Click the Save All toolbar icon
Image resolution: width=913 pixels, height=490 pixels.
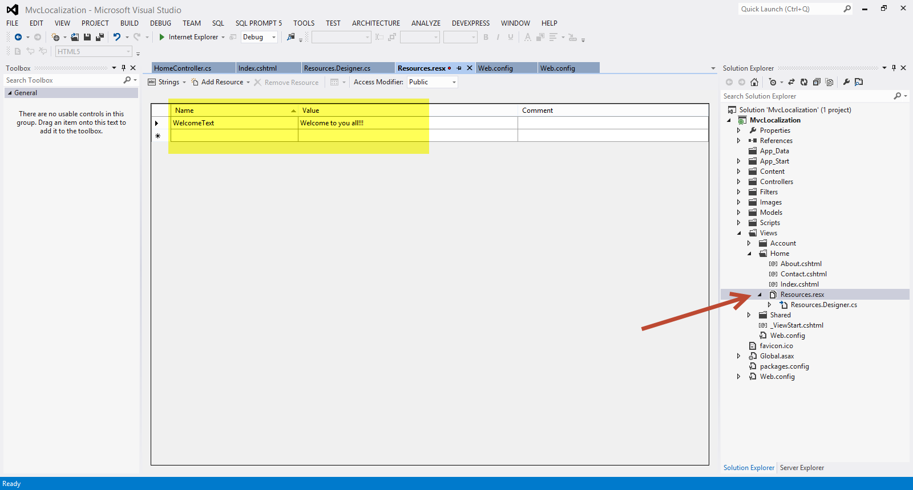100,37
